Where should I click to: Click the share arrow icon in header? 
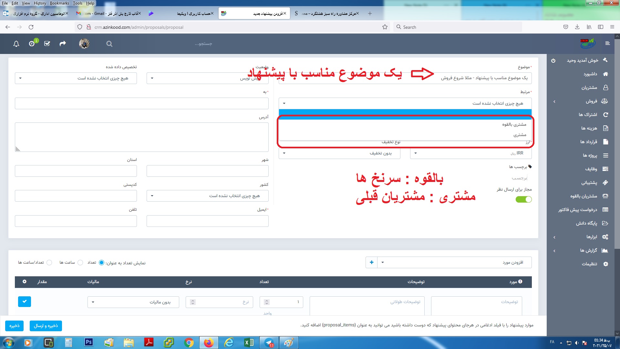coord(63,43)
